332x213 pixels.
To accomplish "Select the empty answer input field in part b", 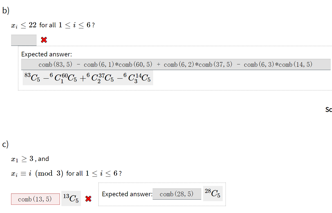I will 23,40.
